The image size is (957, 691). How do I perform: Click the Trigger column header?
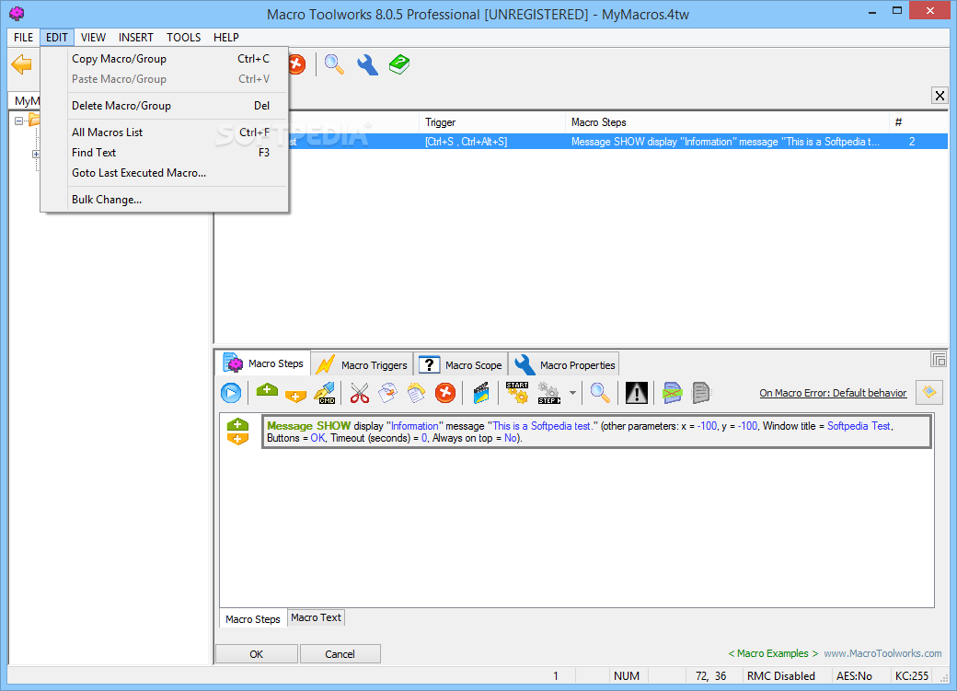(x=492, y=122)
